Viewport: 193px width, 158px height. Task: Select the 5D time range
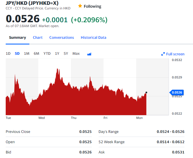[17, 54]
